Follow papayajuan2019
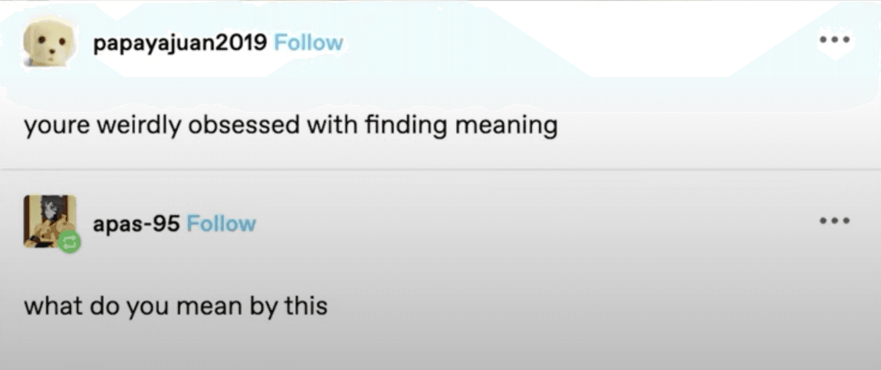Screen dimensions: 881x370 (x=308, y=43)
